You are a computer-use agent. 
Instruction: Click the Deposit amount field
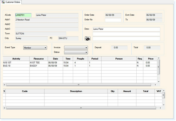[x=119, y=48]
